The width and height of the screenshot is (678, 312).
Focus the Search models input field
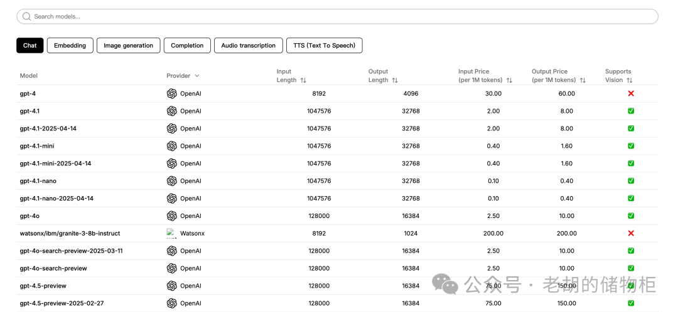point(337,16)
